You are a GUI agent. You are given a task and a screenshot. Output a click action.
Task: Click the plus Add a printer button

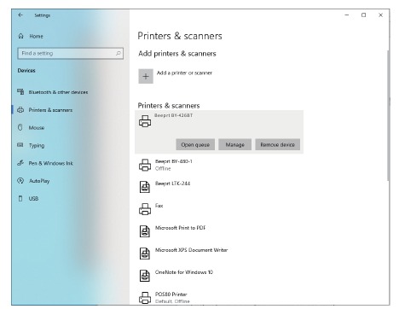(146, 76)
